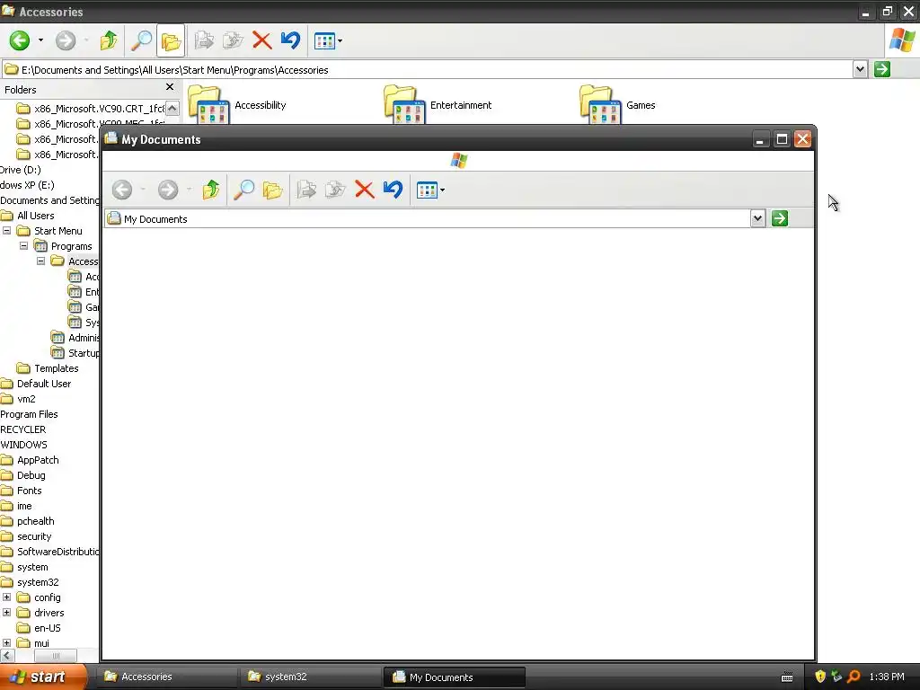
Task: Click magnifier tray icon in taskbar
Action: tap(854, 677)
